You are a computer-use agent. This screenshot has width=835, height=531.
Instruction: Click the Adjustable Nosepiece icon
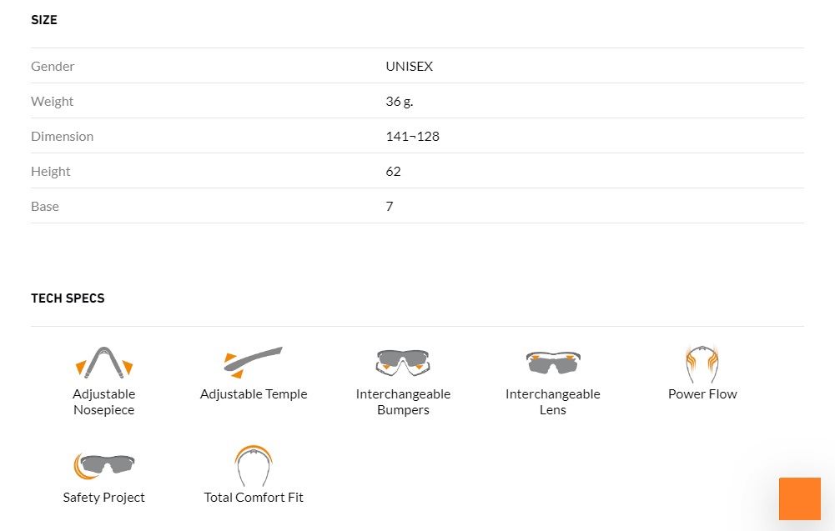pos(103,363)
